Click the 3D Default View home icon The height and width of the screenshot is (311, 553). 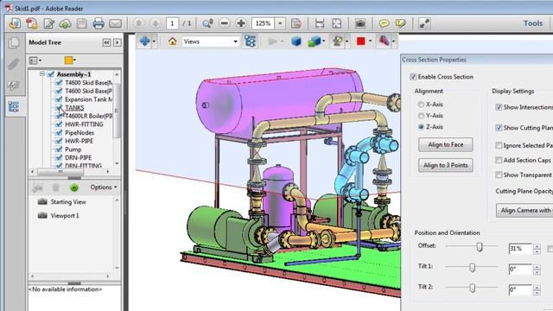[173, 41]
